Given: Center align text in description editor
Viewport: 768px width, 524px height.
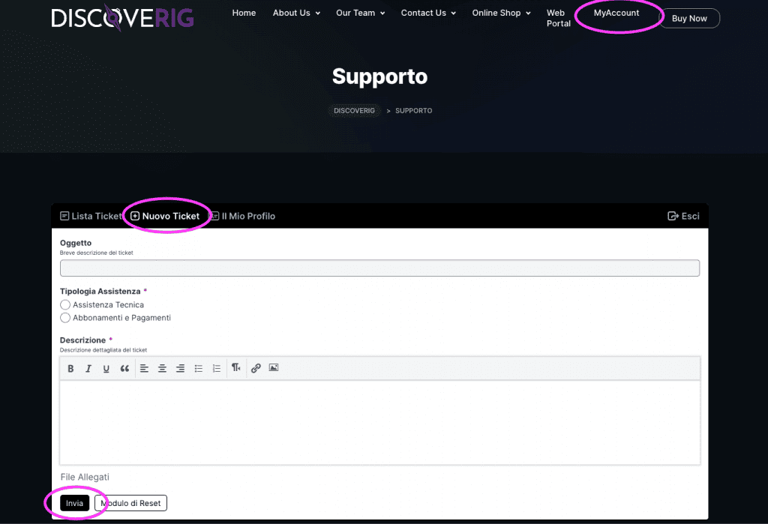Looking at the screenshot, I should (162, 368).
